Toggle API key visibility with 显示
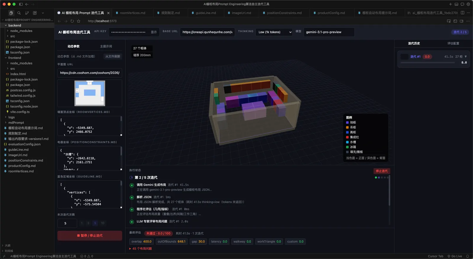The height and width of the screenshot is (259, 473). (x=154, y=32)
